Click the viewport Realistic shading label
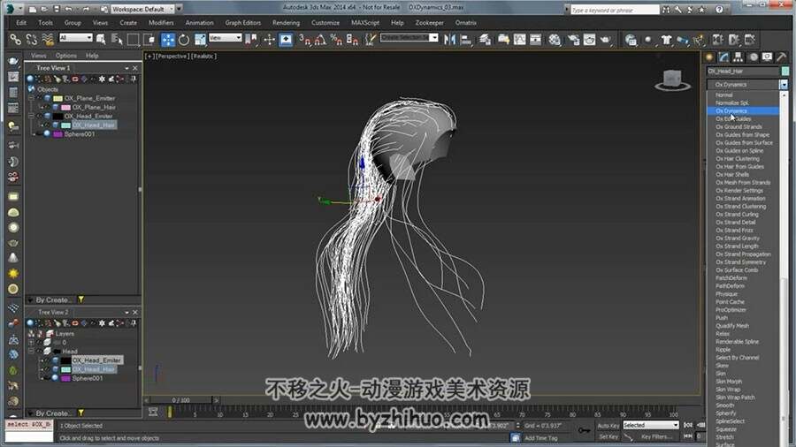This screenshot has width=796, height=447. click(203, 57)
